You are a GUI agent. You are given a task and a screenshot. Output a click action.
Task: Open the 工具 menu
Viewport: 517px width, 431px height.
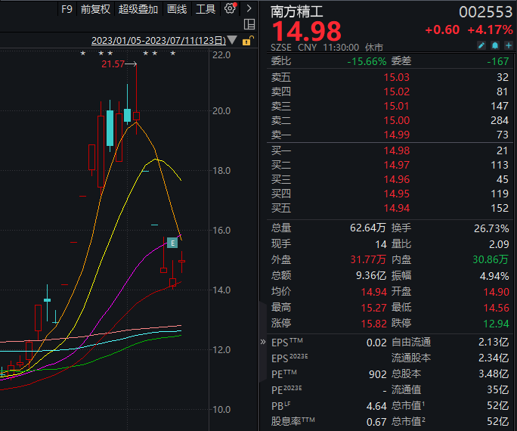206,9
